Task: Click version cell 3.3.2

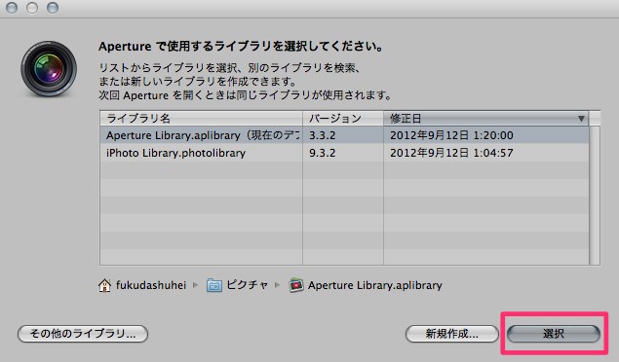Action: (x=322, y=135)
